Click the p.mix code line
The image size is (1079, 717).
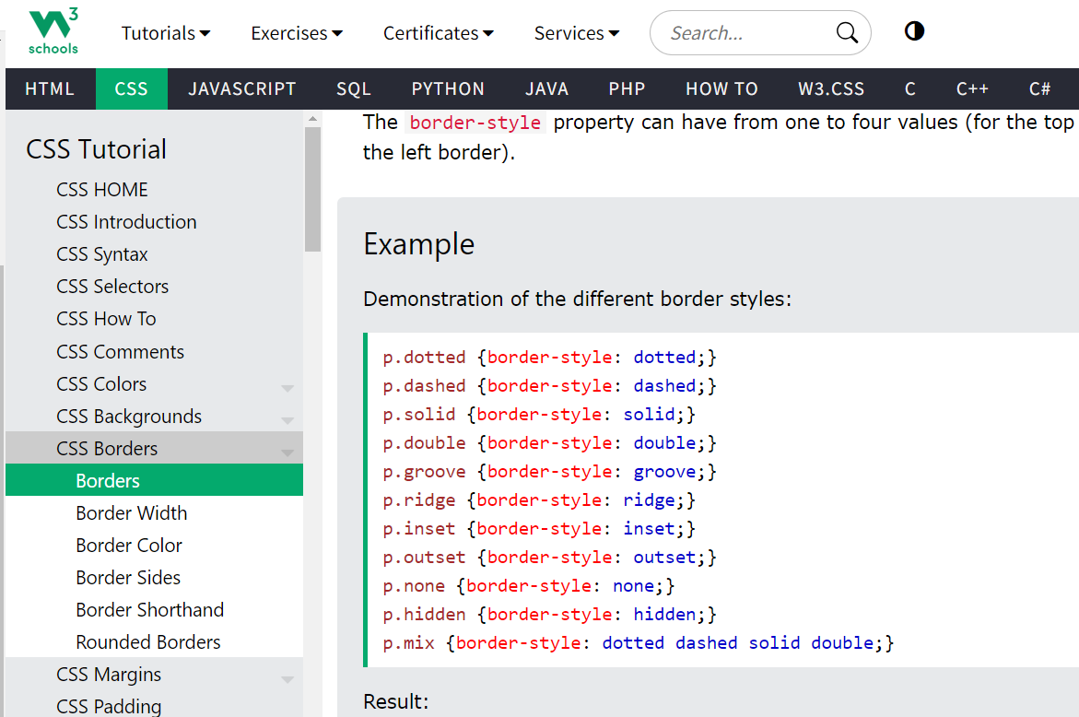tap(638, 642)
